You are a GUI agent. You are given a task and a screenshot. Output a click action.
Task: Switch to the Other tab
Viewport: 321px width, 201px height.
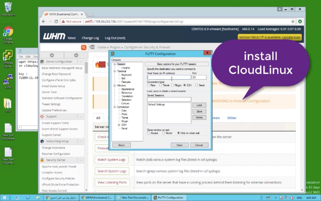point(232,118)
